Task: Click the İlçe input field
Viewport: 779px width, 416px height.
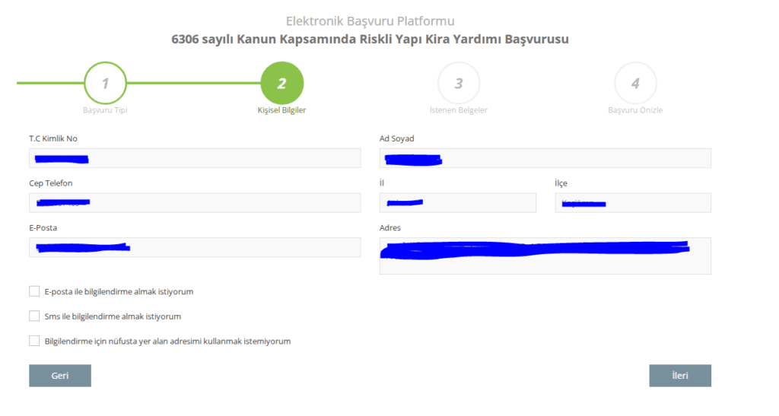Action: point(633,202)
